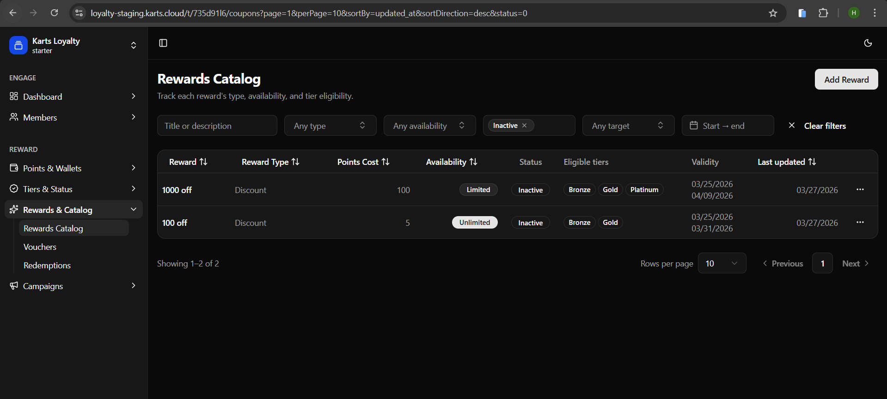Remove the Inactive filter chip
The width and height of the screenshot is (887, 399).
tap(524, 126)
